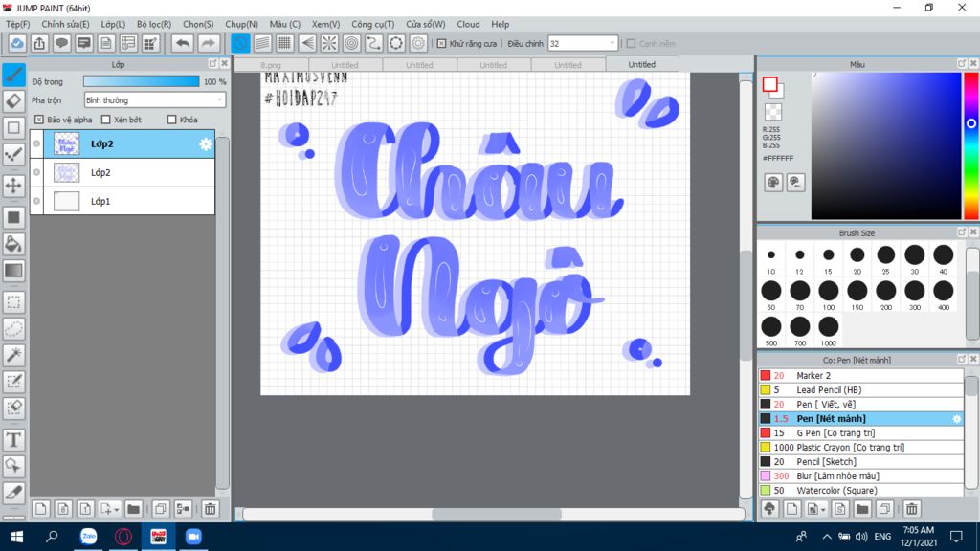Enable radial snap
The width and height of the screenshot is (980, 551).
pyautogui.click(x=329, y=43)
